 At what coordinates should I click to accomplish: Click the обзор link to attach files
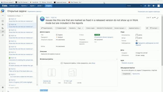[93, 63]
